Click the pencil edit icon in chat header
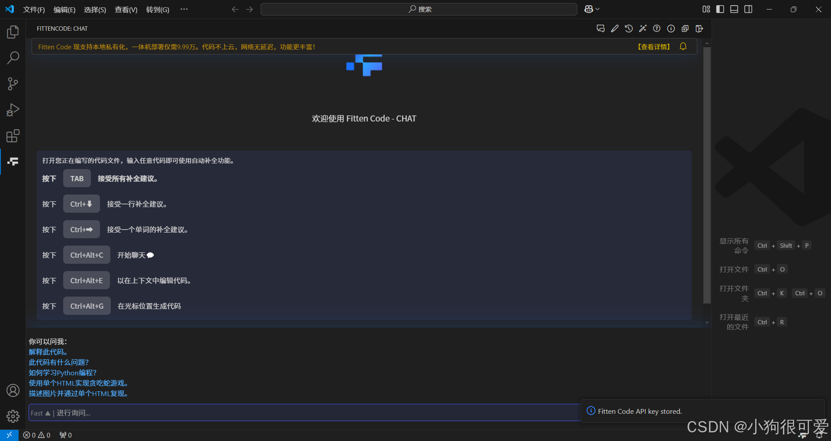This screenshot has width=831, height=441. click(x=615, y=29)
